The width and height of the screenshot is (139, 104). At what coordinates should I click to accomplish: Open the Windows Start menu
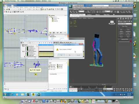pyautogui.click(x=5, y=94)
